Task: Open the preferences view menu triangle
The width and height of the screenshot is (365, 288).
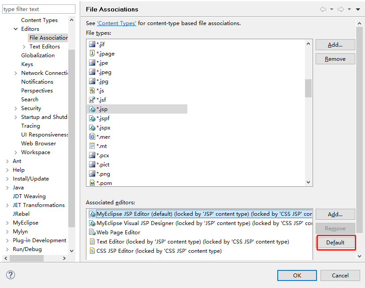Action: click(358, 9)
